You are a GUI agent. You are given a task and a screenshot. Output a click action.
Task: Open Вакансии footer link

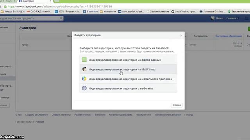(x=100, y=115)
